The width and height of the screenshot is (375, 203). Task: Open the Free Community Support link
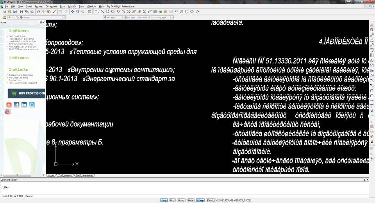[23, 83]
